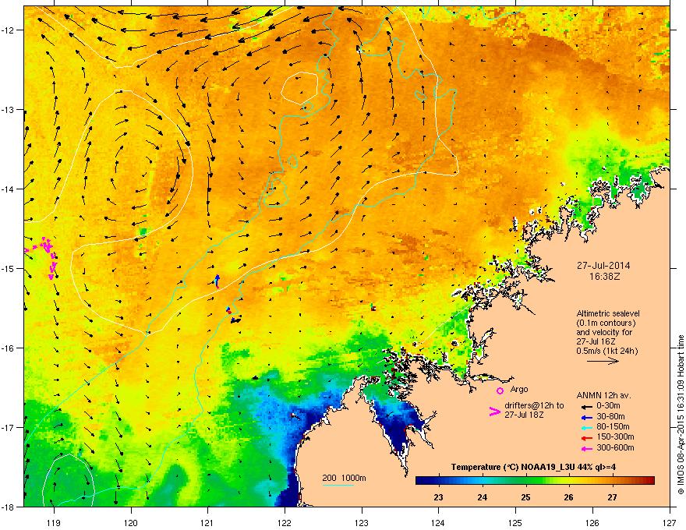Click the magenta 300-600m legend arrow
This screenshot has height=530, width=686.
pyautogui.click(x=587, y=448)
